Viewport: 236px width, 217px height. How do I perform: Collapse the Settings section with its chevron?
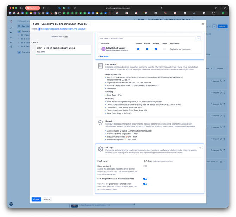(200, 148)
